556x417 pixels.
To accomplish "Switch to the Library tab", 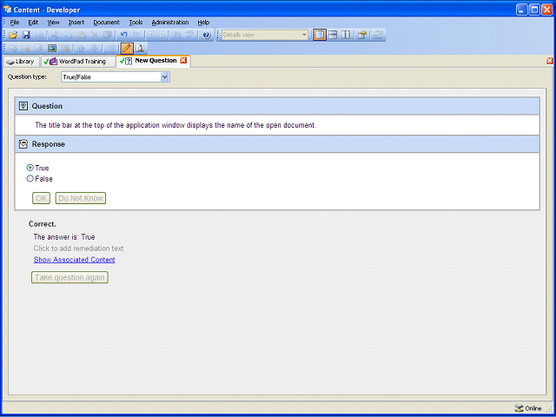I will coord(21,62).
